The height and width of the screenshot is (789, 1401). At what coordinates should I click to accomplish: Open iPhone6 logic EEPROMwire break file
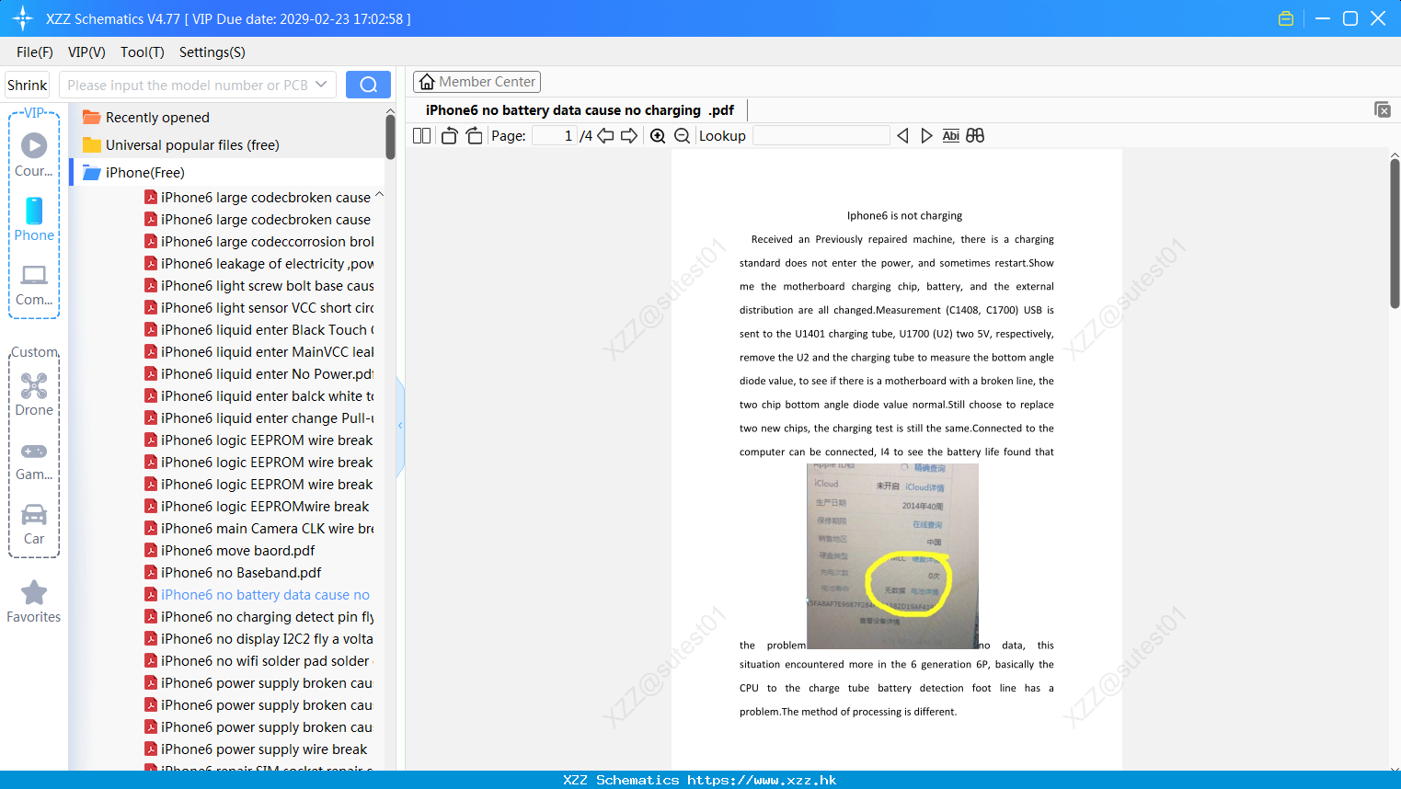coord(258,507)
